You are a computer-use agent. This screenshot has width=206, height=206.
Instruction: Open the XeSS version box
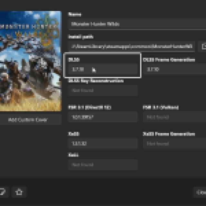(103, 144)
